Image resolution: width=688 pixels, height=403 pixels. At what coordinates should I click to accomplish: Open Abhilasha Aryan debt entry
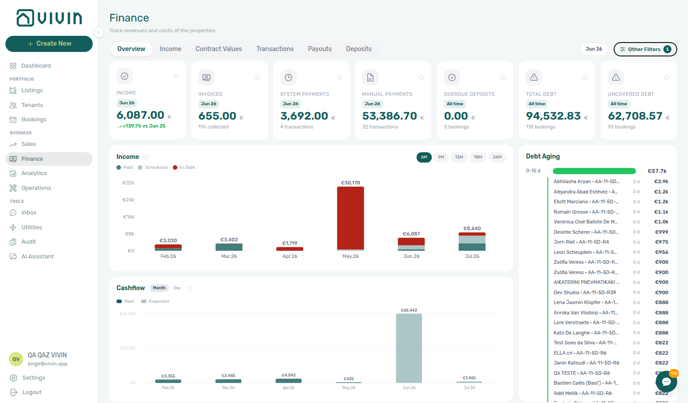point(611,182)
